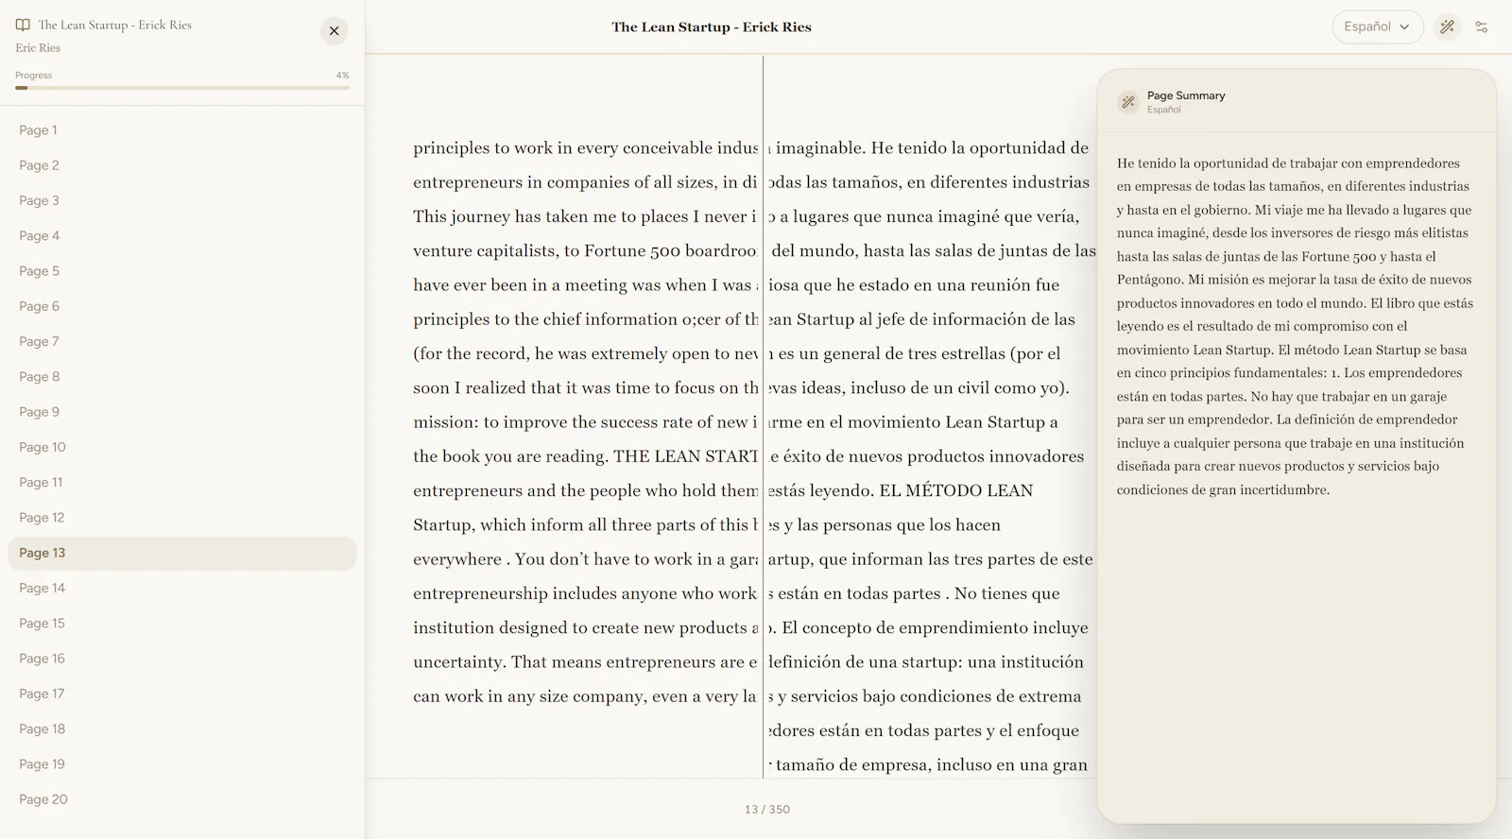
Task: Go to Page 16
Action: coord(182,659)
